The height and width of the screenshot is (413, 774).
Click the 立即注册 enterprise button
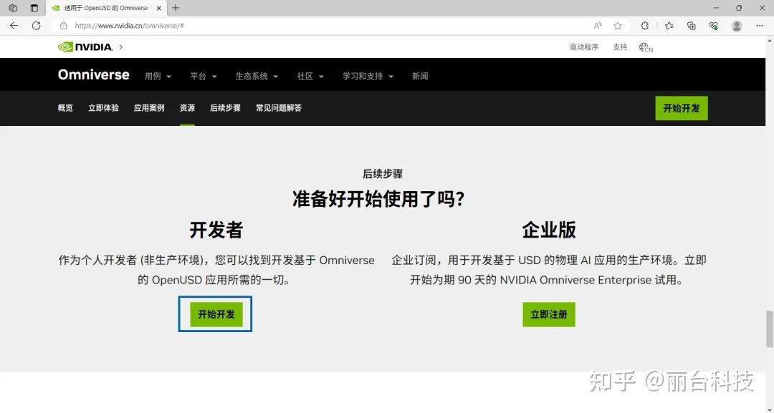pos(549,314)
